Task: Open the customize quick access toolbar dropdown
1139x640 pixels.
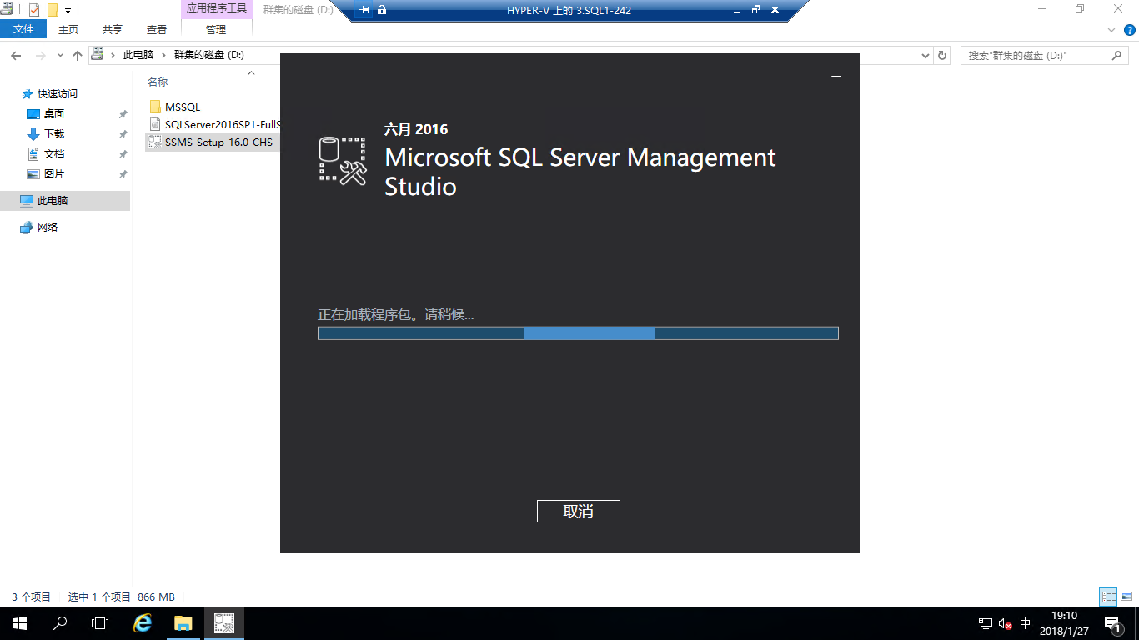Action: [x=68, y=11]
